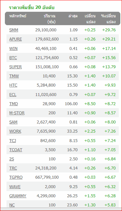Select the HTC ticker link
The width and height of the screenshot is (122, 211).
[x=13, y=85]
